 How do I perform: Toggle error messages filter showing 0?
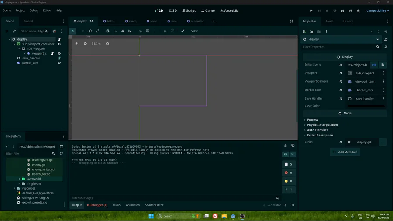(x=289, y=173)
